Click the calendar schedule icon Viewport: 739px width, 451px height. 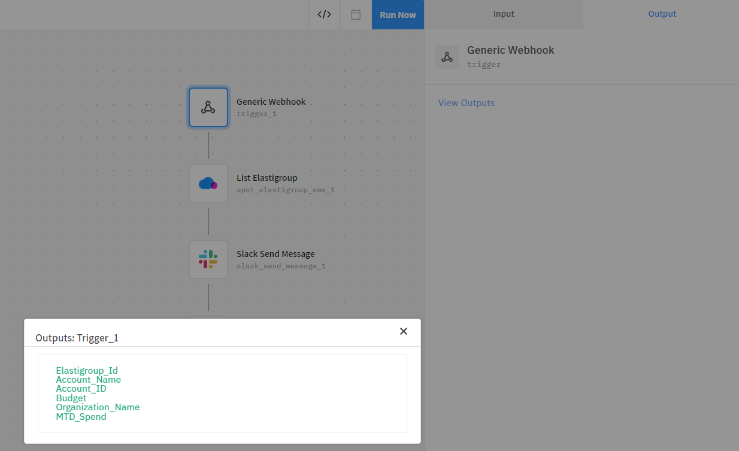tap(356, 14)
